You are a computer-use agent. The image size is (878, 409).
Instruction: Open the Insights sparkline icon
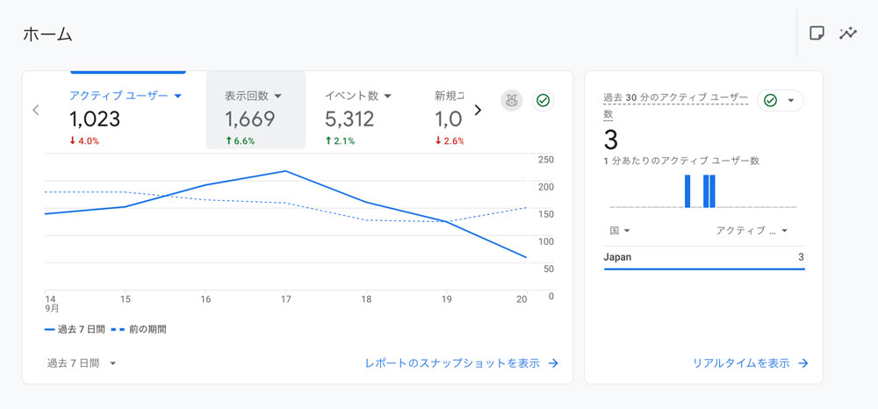(x=848, y=33)
